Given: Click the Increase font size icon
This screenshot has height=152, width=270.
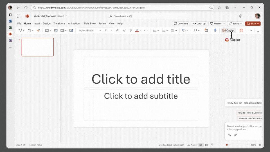Looking at the screenshot, I should (x=118, y=30).
